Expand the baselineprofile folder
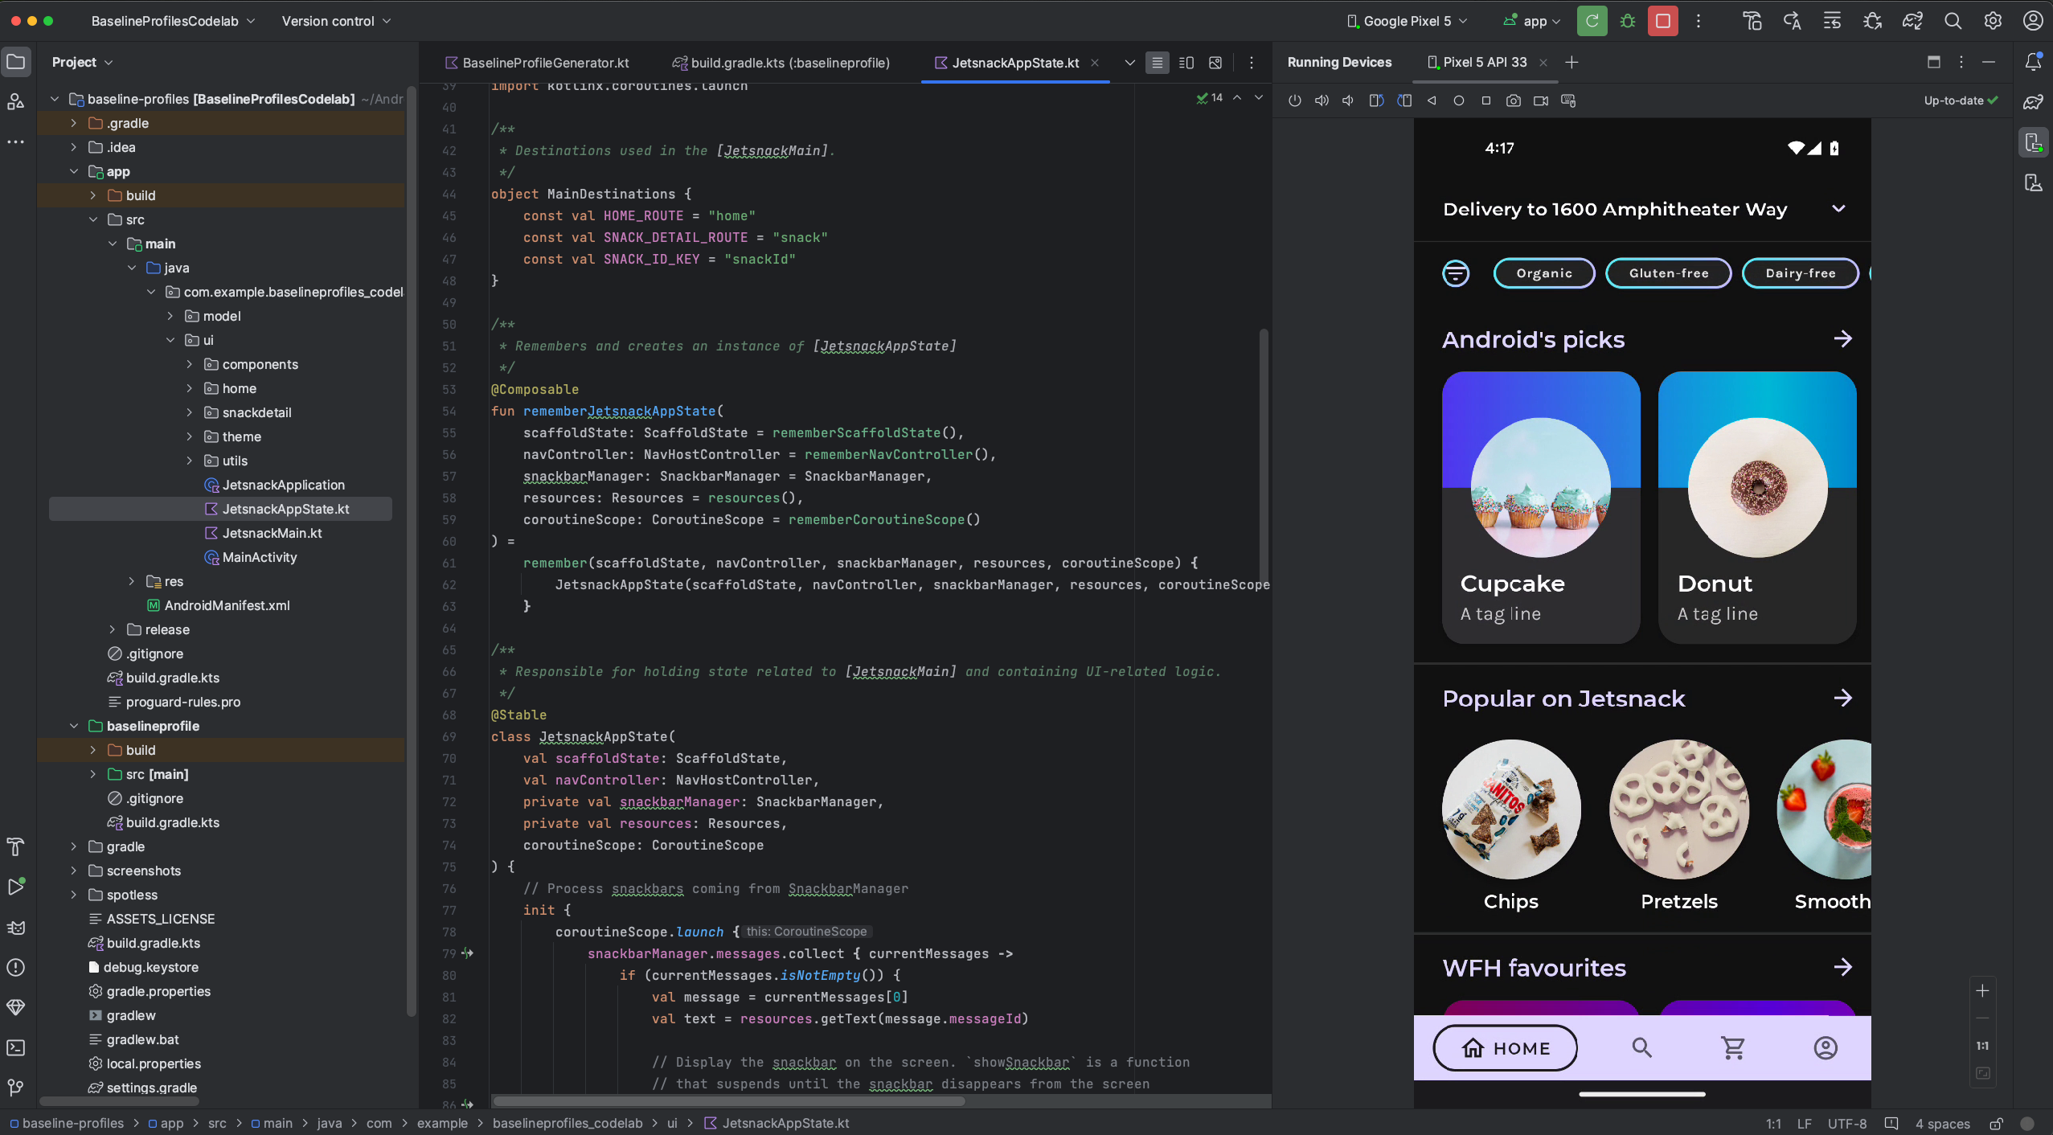Viewport: 2053px width, 1135px height. click(x=72, y=727)
